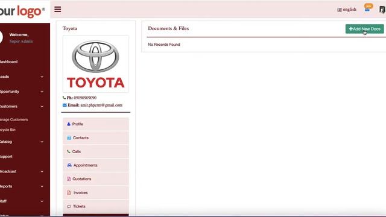Open the Reports menu item
The height and width of the screenshot is (217, 386).
pos(6,186)
